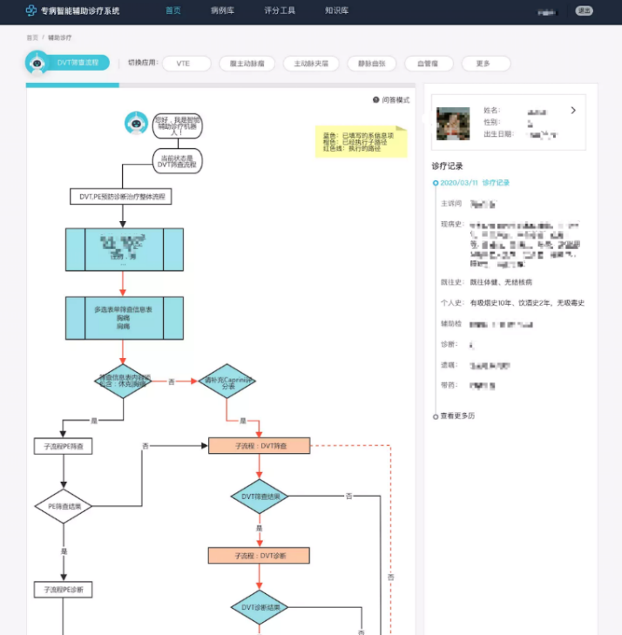The height and width of the screenshot is (635, 622).
Task: Click the patient photo thumbnail
Action: click(x=453, y=124)
